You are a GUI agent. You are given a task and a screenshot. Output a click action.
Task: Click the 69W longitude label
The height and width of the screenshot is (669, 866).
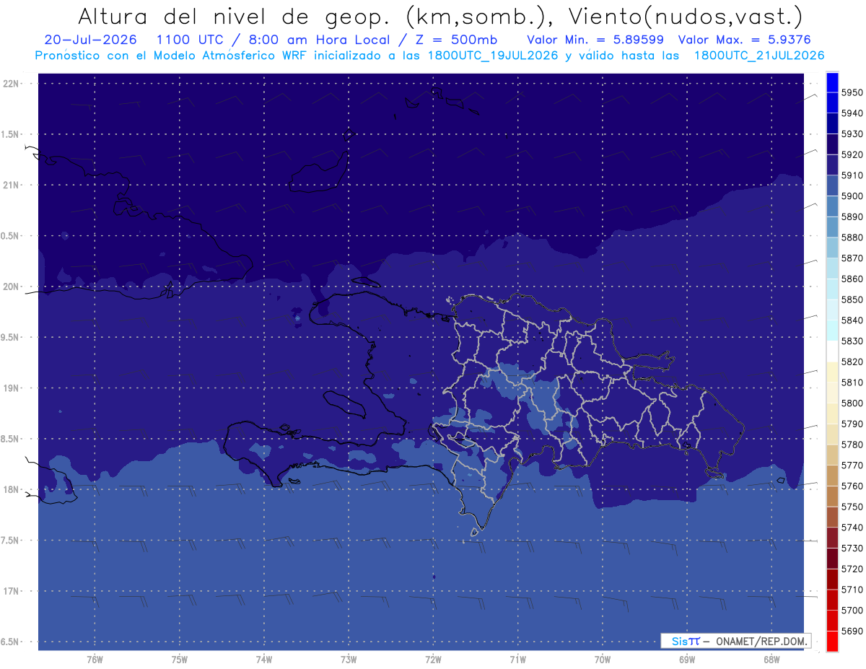click(687, 660)
